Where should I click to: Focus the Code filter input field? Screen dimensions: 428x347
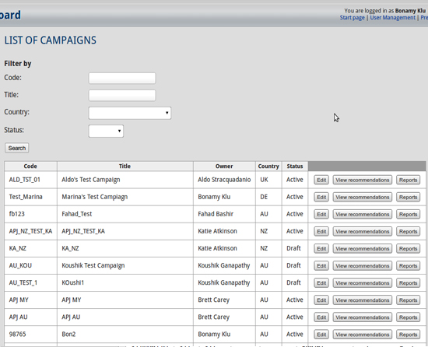pos(122,79)
